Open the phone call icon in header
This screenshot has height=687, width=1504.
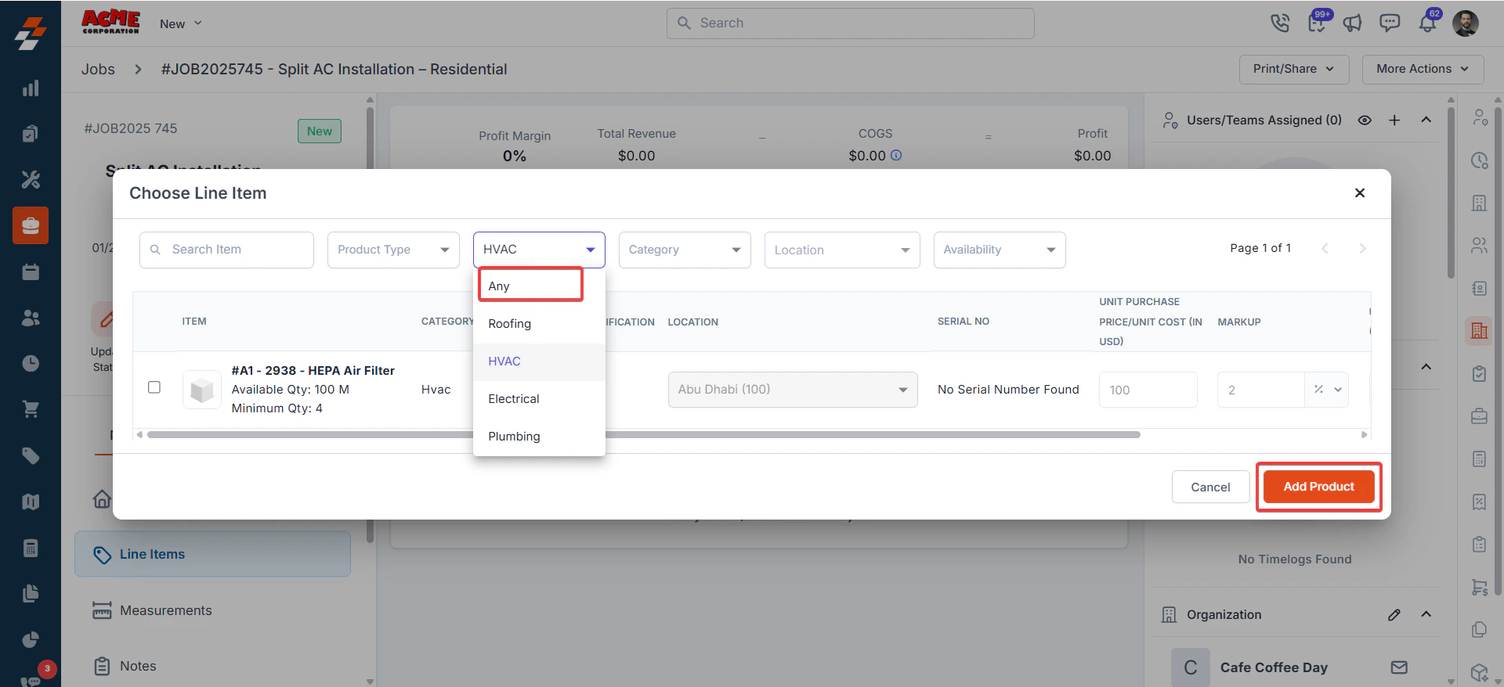tap(1280, 23)
